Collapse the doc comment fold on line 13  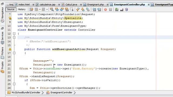pos(14,37)
